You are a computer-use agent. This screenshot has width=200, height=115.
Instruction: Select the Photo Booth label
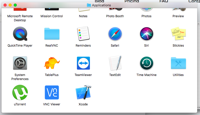pos(115,16)
